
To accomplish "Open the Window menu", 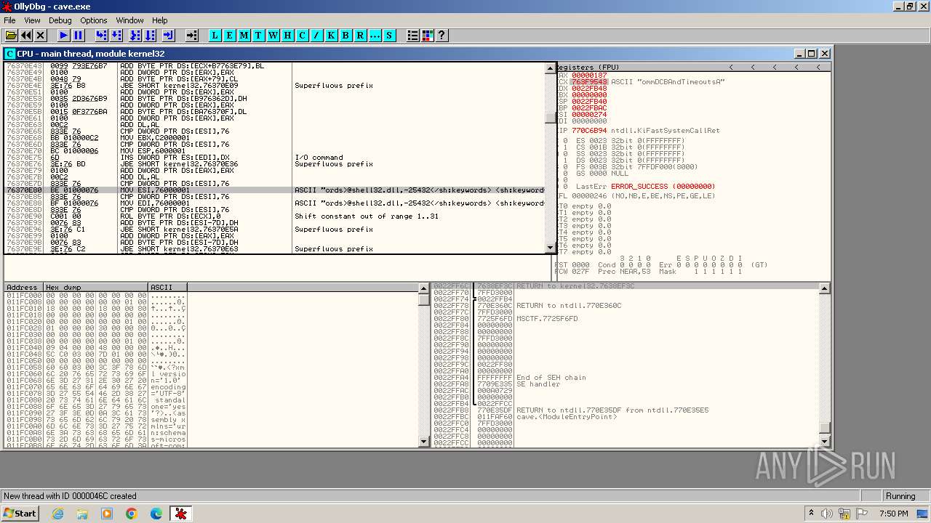I will [129, 20].
